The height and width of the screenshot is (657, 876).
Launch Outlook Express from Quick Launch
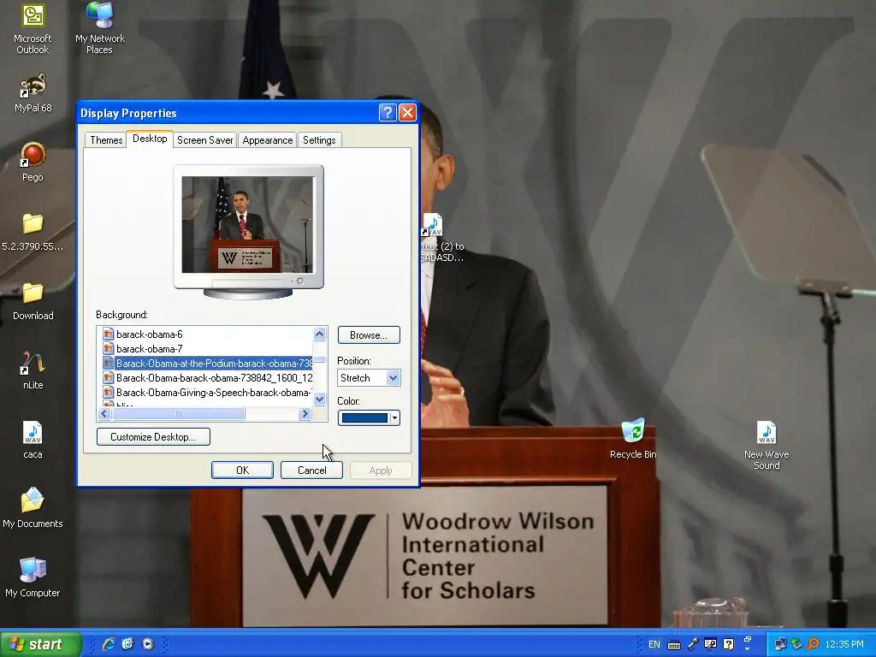click(128, 644)
